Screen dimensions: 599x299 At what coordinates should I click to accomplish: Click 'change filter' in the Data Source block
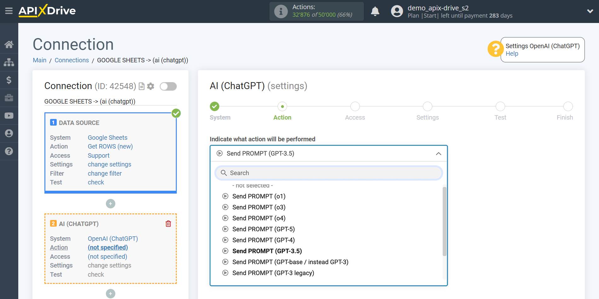coord(105,173)
